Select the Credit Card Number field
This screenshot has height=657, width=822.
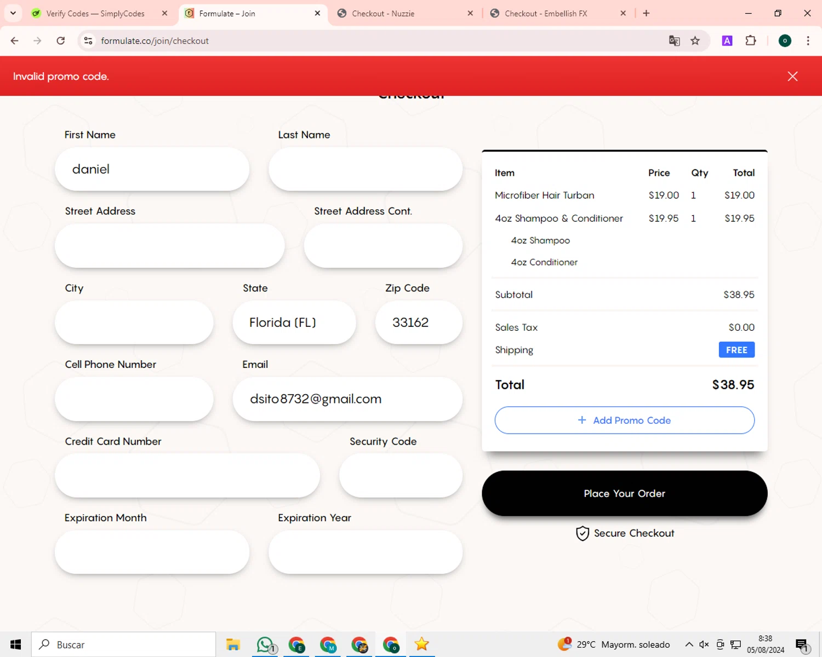coord(187,475)
